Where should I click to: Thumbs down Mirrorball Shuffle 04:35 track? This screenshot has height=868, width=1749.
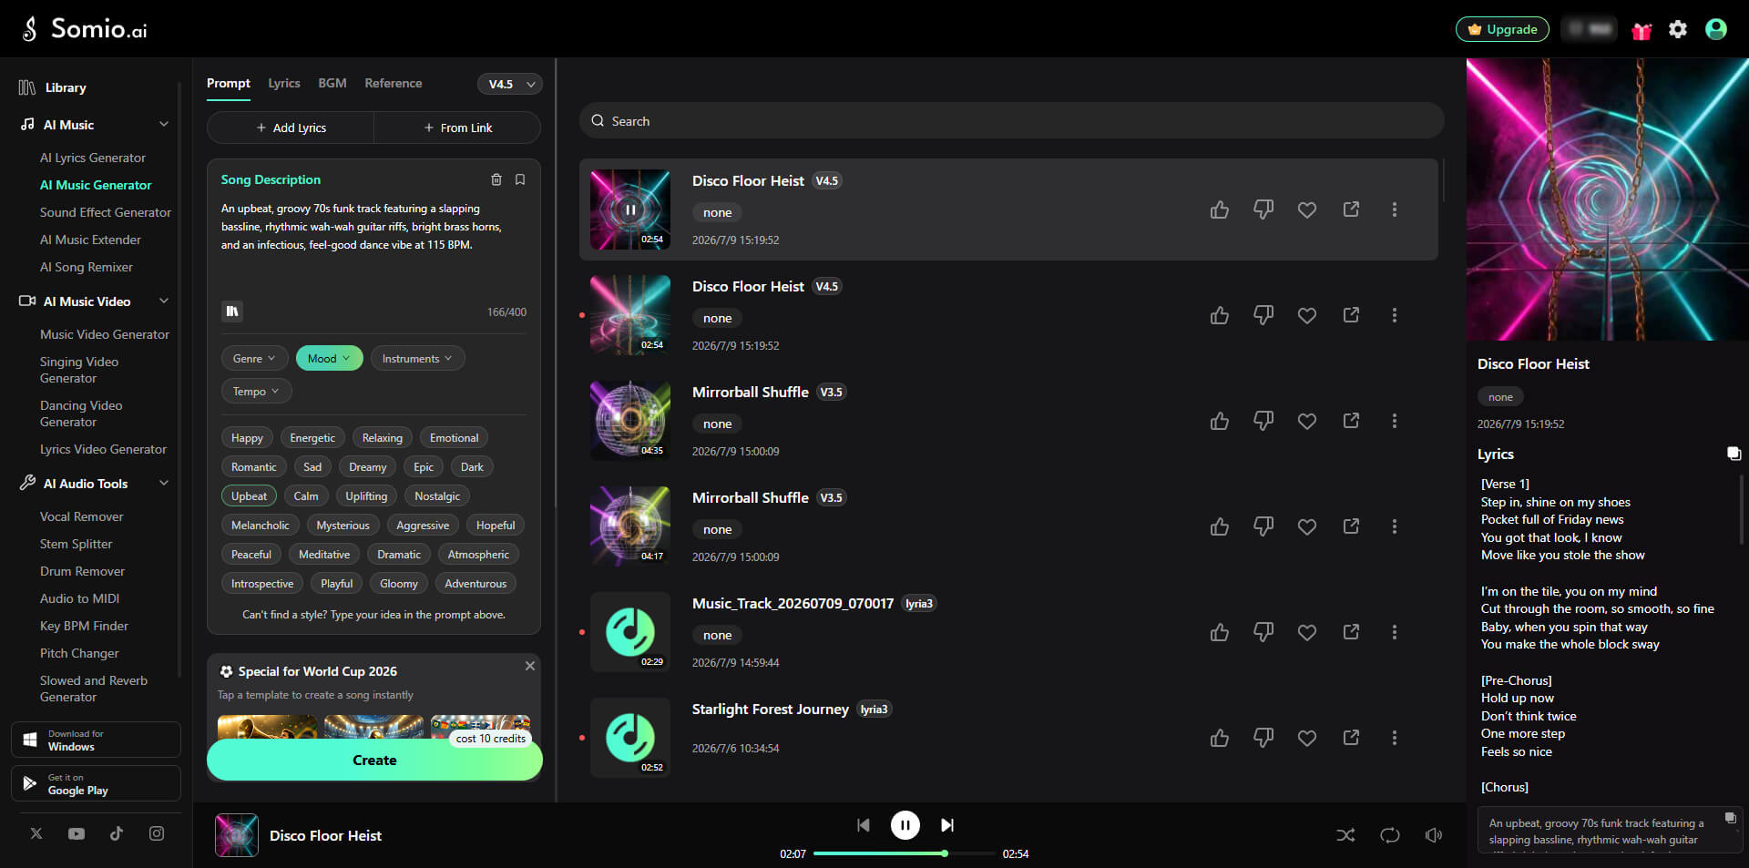[x=1263, y=421]
